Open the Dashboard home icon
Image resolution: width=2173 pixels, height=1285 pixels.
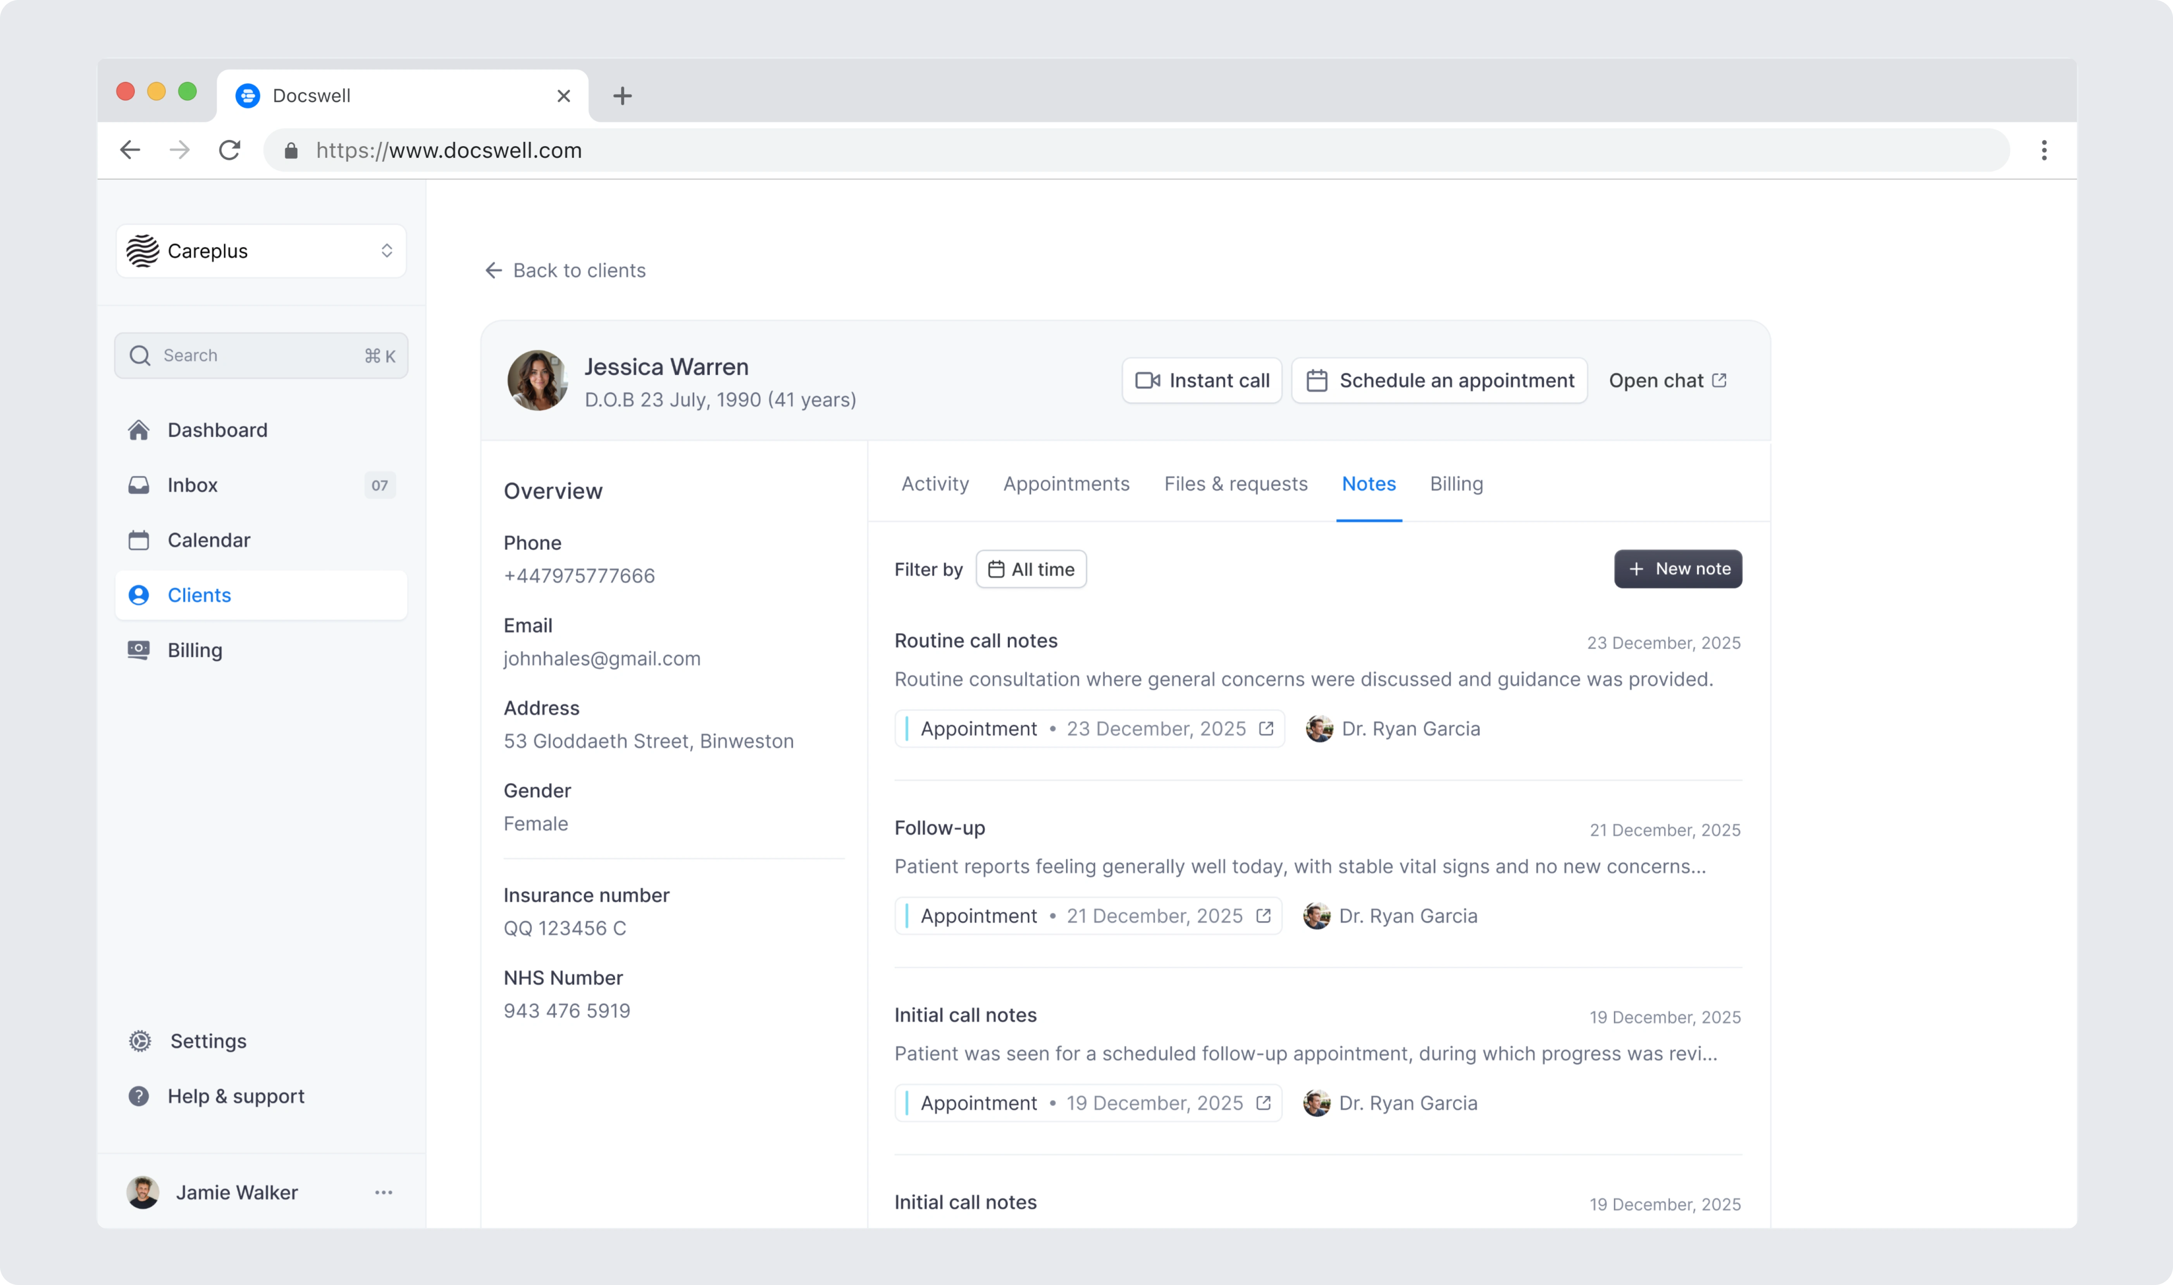click(138, 431)
